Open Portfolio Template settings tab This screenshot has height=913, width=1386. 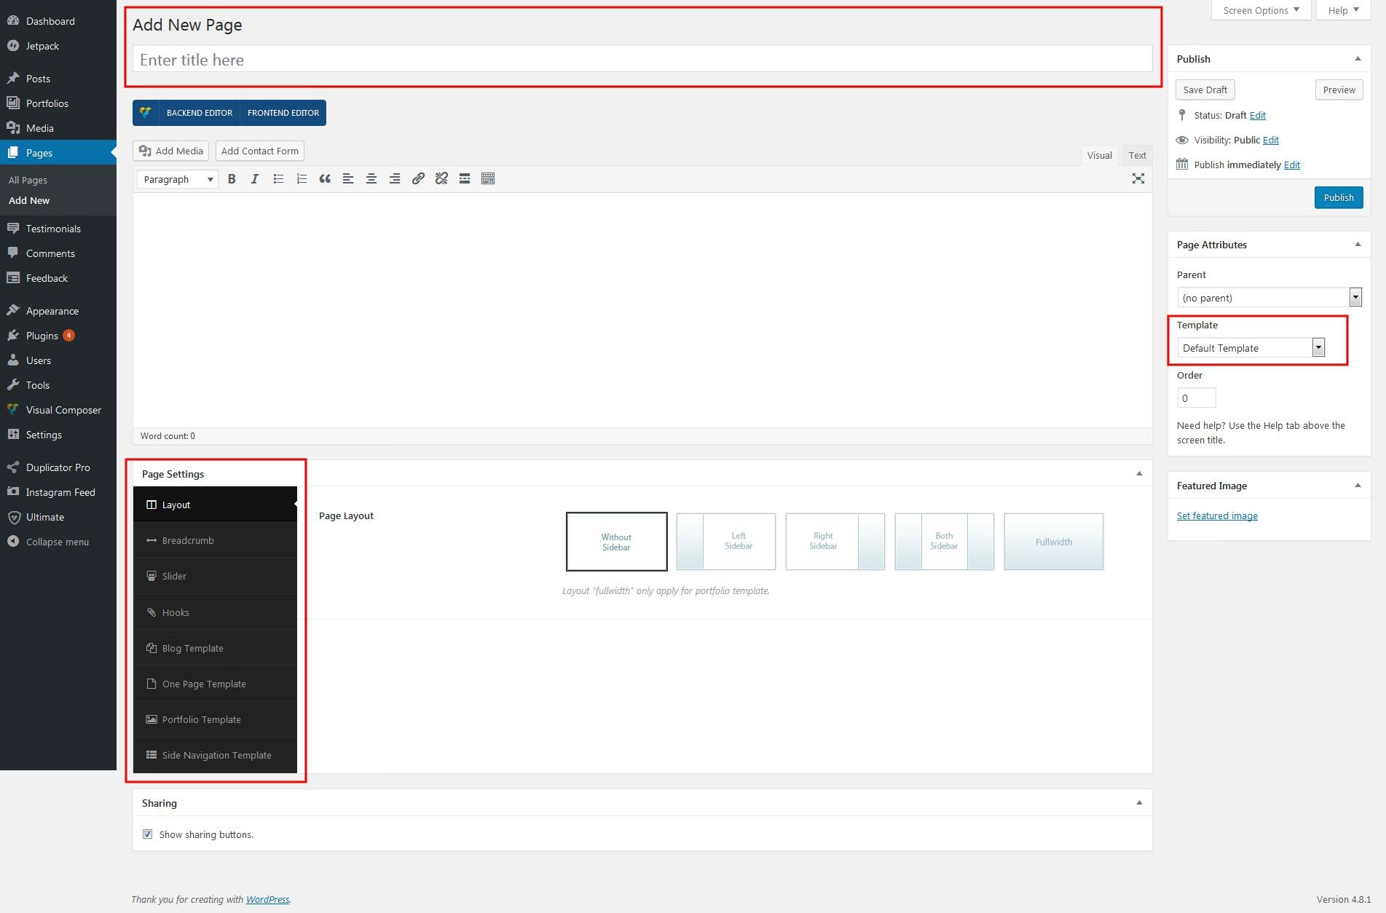point(215,719)
